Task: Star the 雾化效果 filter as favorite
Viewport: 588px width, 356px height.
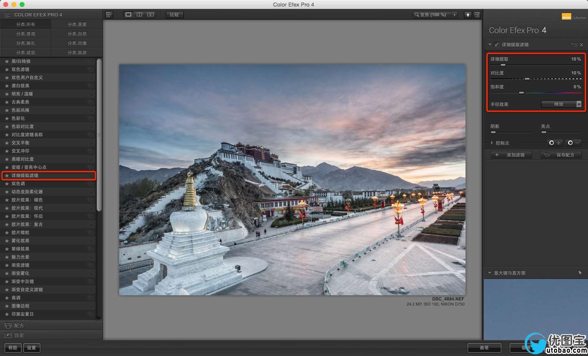Action: click(7, 241)
